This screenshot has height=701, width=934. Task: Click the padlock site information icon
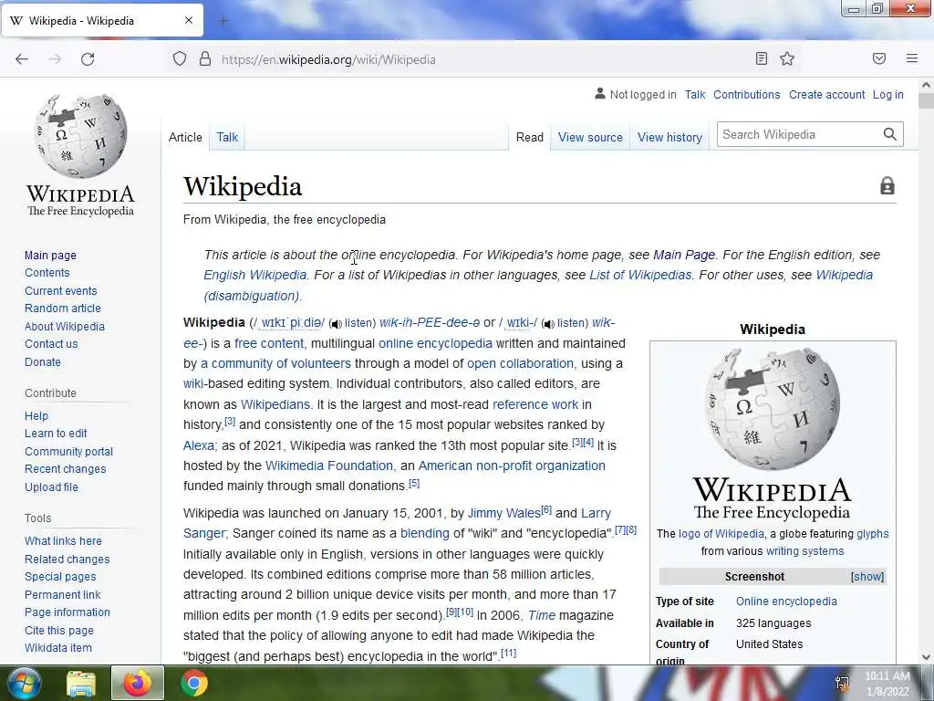pos(205,59)
